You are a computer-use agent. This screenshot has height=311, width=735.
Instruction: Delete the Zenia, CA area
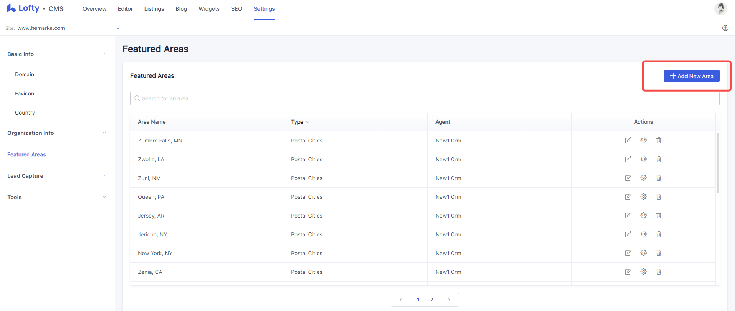[659, 272]
